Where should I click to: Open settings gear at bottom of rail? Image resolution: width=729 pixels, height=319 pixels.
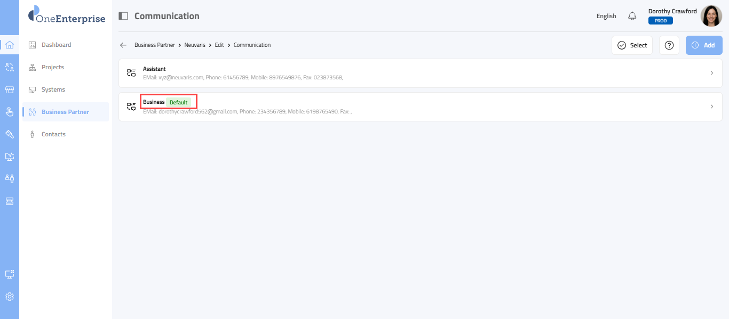(x=9, y=297)
